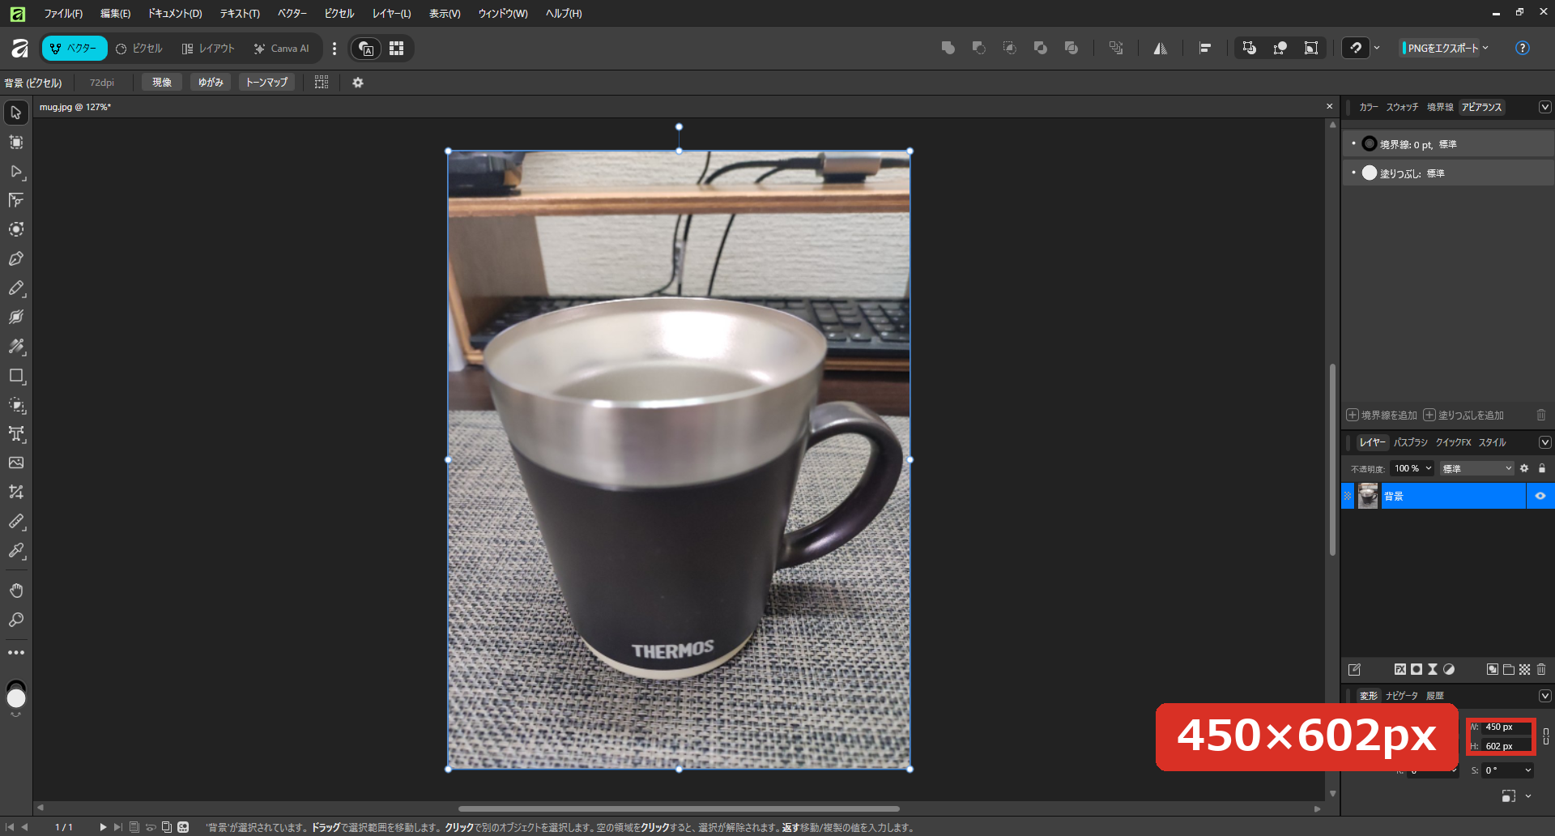Activate the ベクター persona
This screenshot has width=1555, height=836.
click(75, 49)
